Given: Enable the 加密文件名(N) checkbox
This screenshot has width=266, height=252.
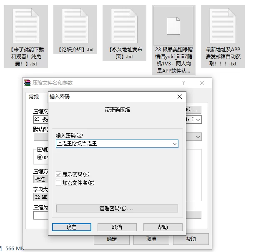Looking at the screenshot, I should tap(58, 183).
